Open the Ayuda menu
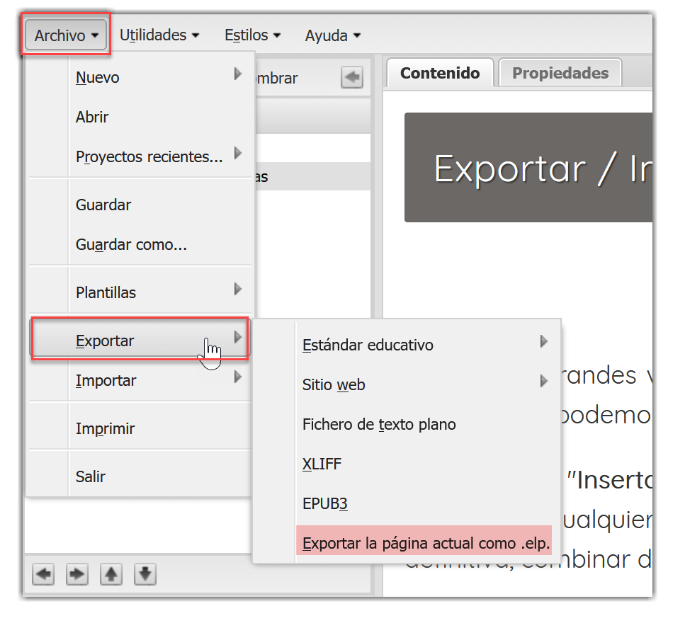This screenshot has height=623, width=685. pos(332,34)
